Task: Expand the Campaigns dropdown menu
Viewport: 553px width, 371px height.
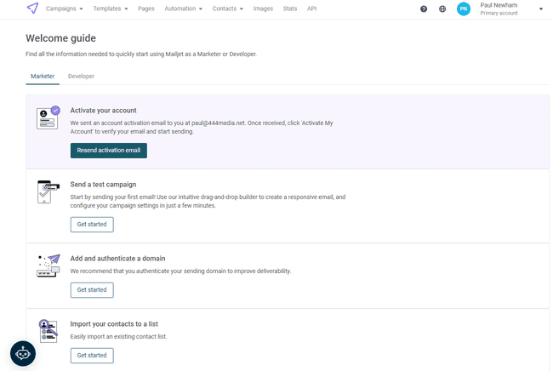Action: [x=64, y=9]
